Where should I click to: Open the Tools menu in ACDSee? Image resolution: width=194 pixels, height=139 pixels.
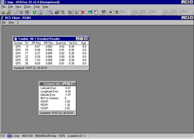tap(37, 7)
